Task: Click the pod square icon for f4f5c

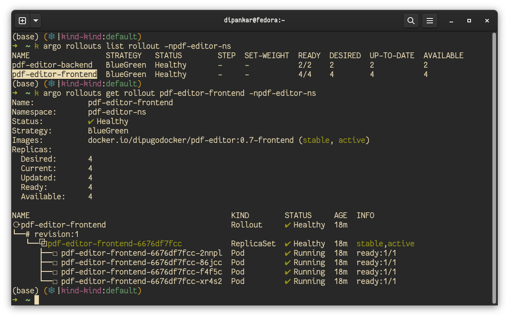Action: click(x=55, y=272)
